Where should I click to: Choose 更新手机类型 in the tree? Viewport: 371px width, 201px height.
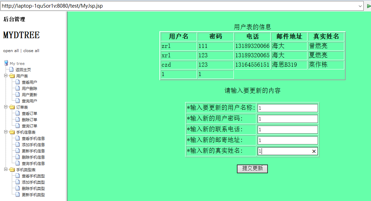[x=33, y=195]
